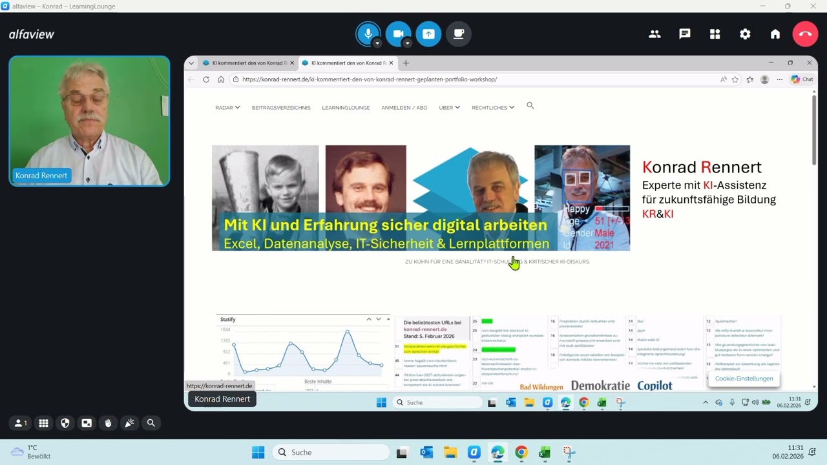827x465 pixels.
Task: Open the microphone options arrow
Action: coord(377,43)
